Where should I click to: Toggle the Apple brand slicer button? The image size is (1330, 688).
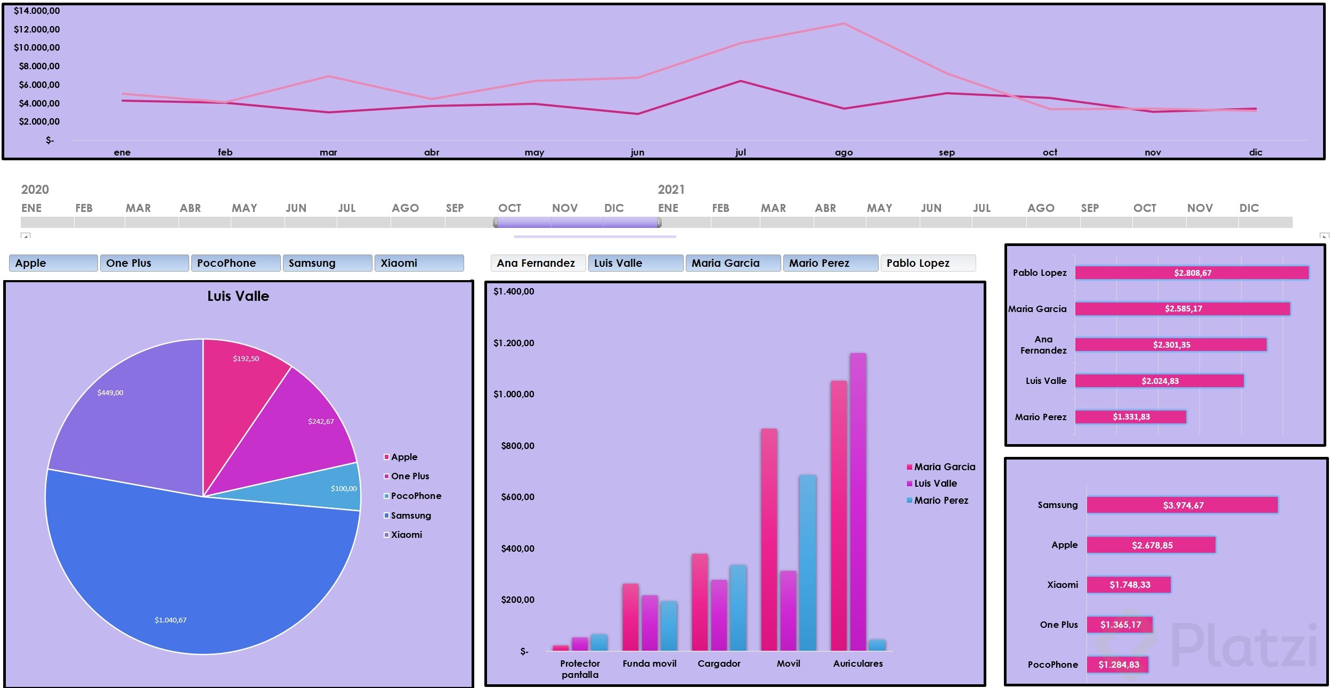pos(53,263)
